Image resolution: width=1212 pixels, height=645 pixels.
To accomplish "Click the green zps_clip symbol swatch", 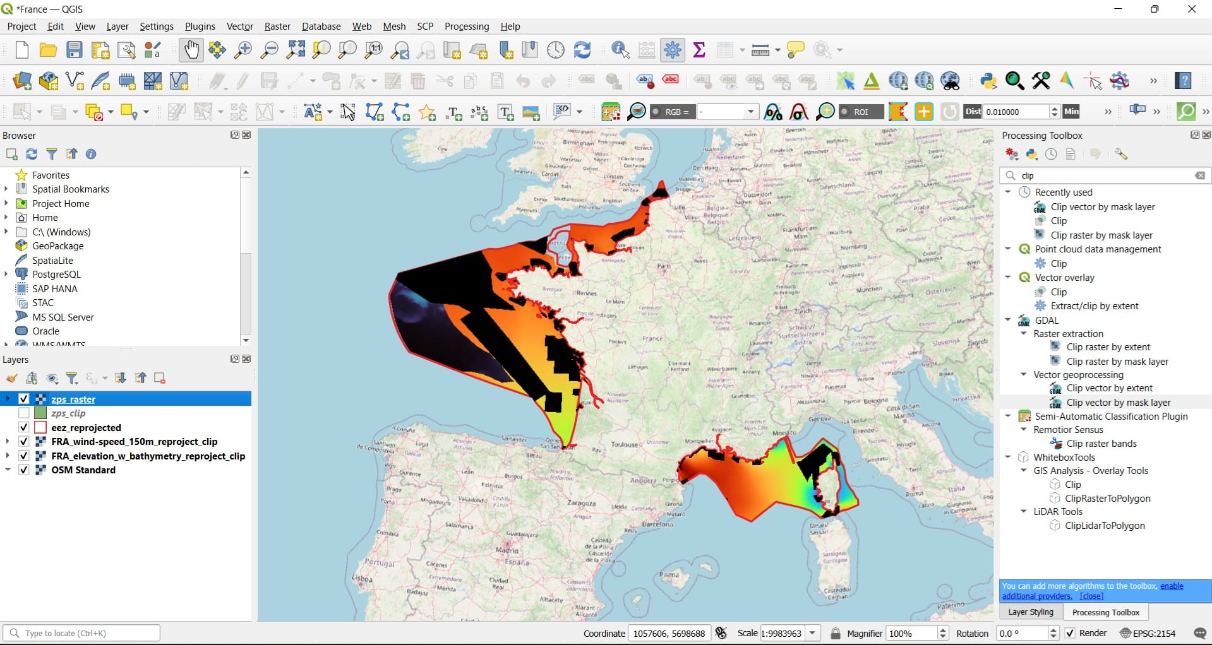I will (40, 413).
